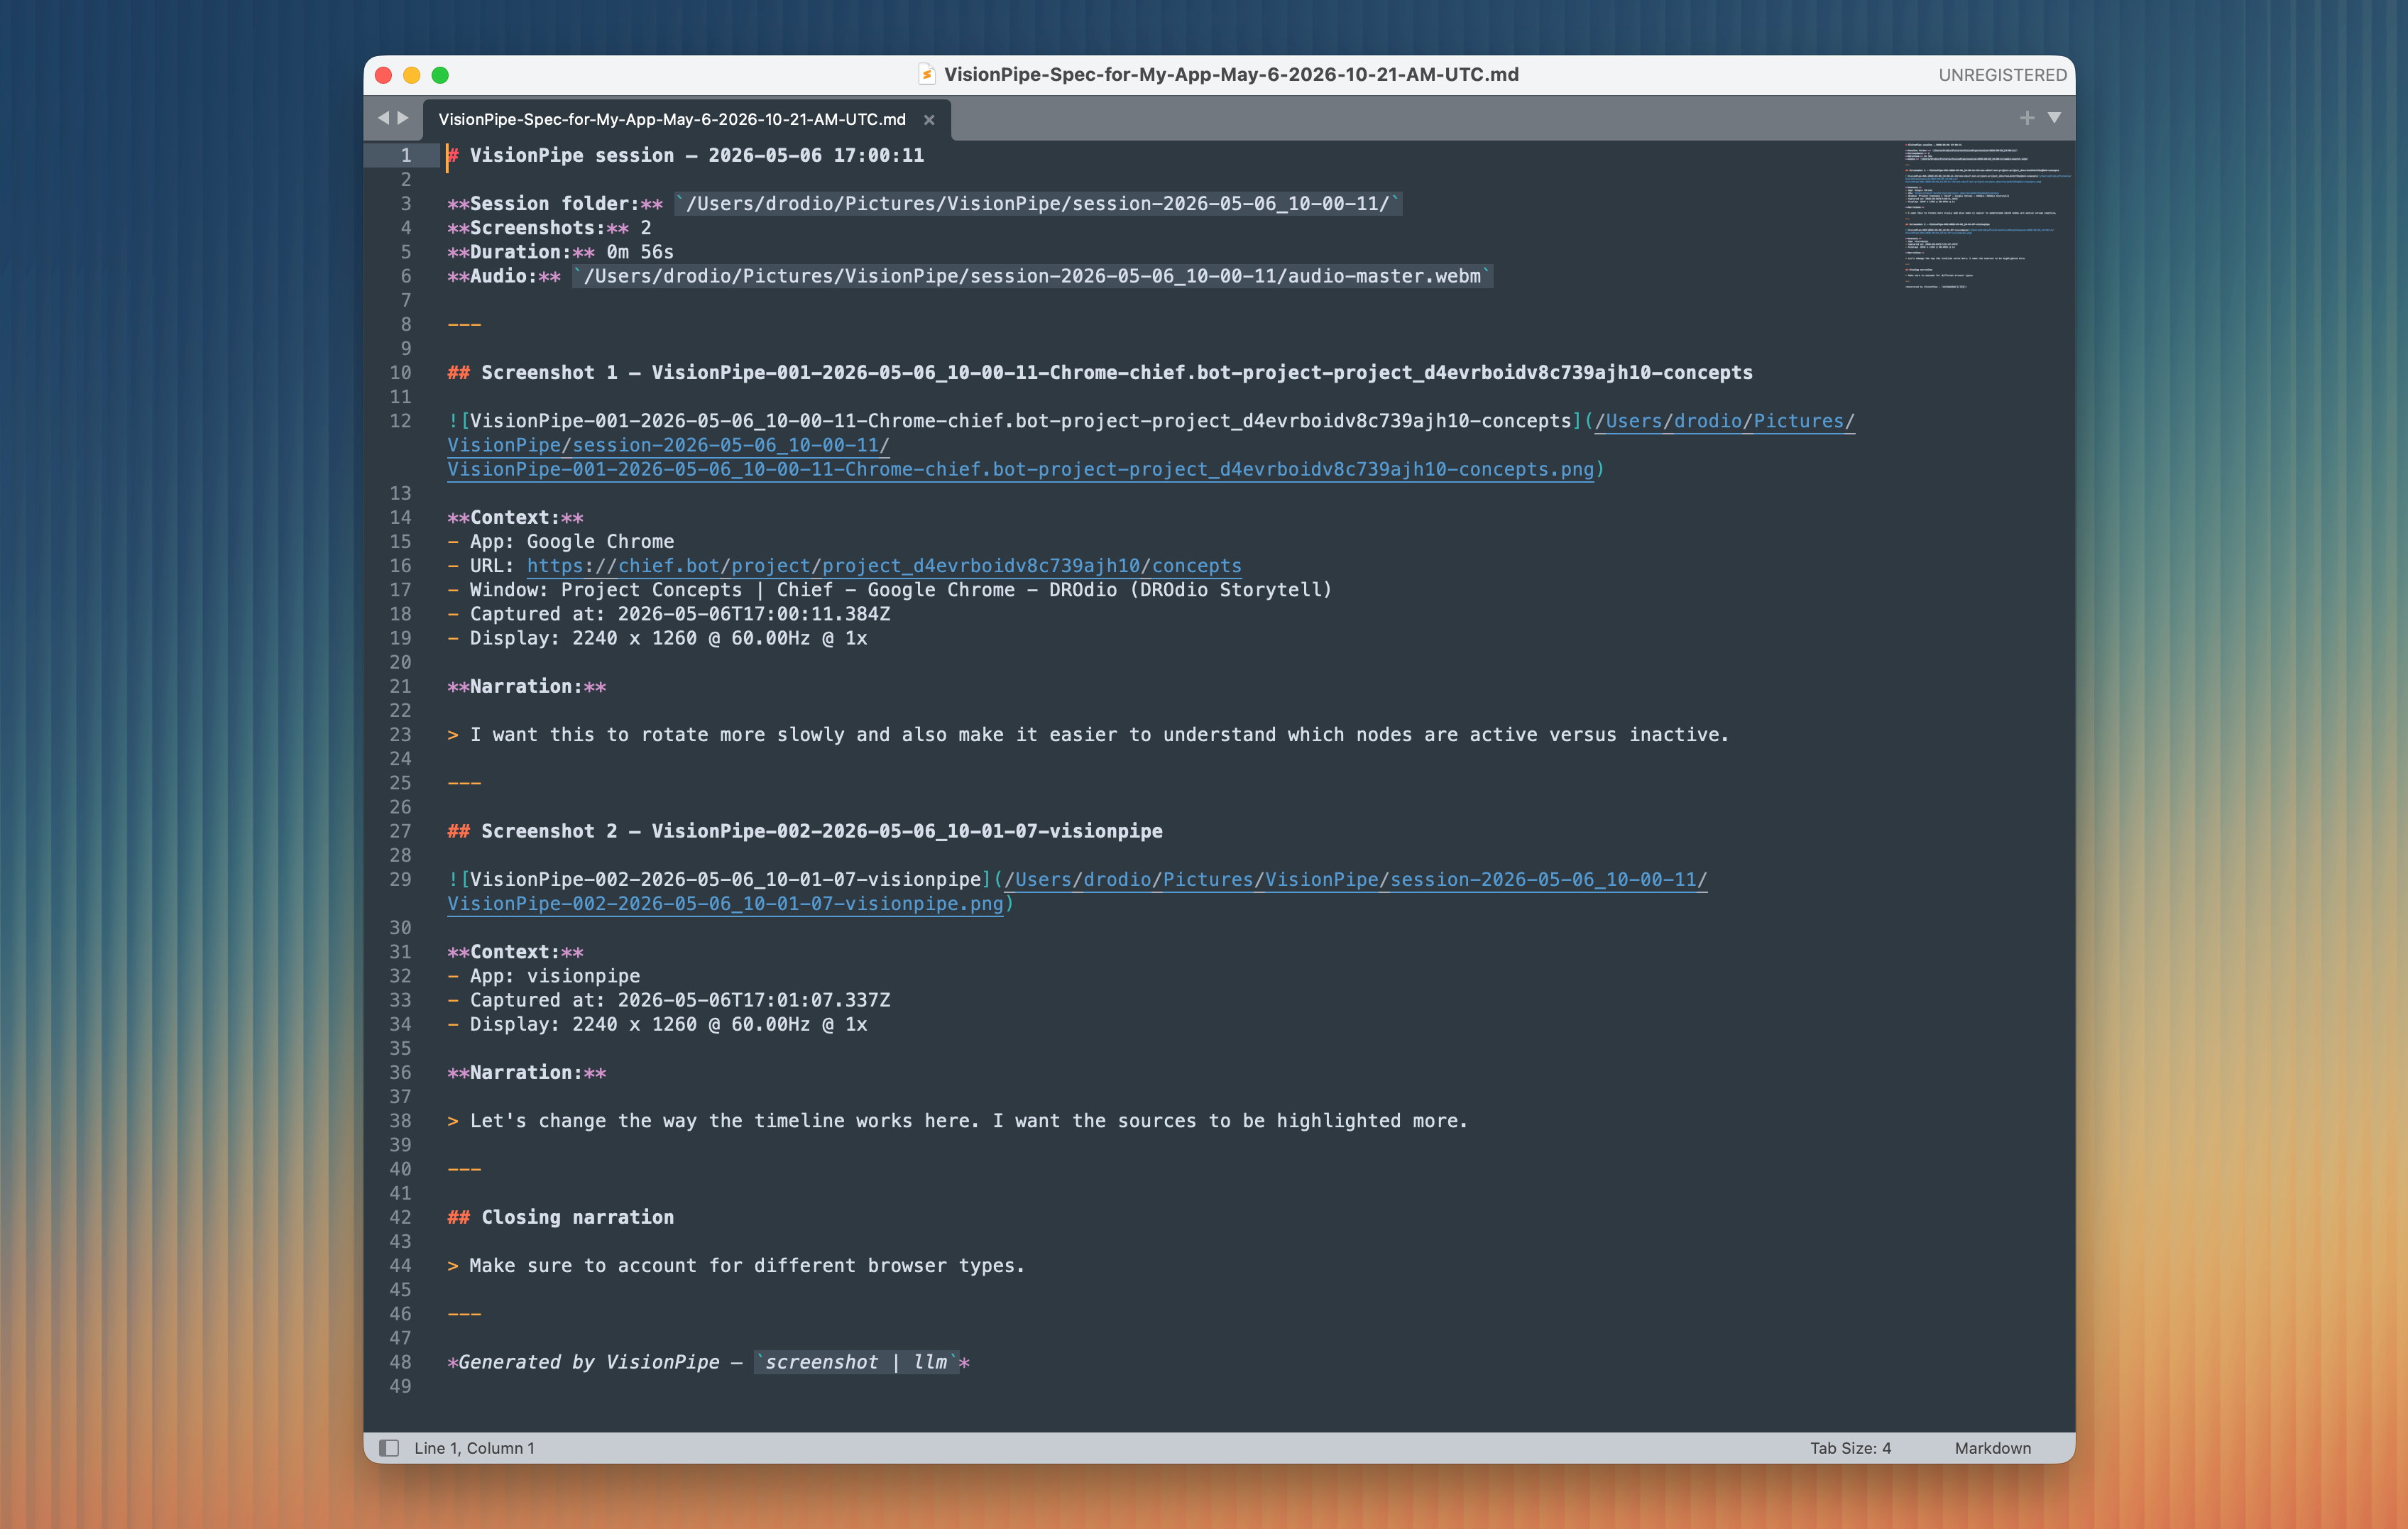Image resolution: width=2408 pixels, height=1529 pixels.
Task: Place cursor on the Session folder line
Action: [x=924, y=203]
